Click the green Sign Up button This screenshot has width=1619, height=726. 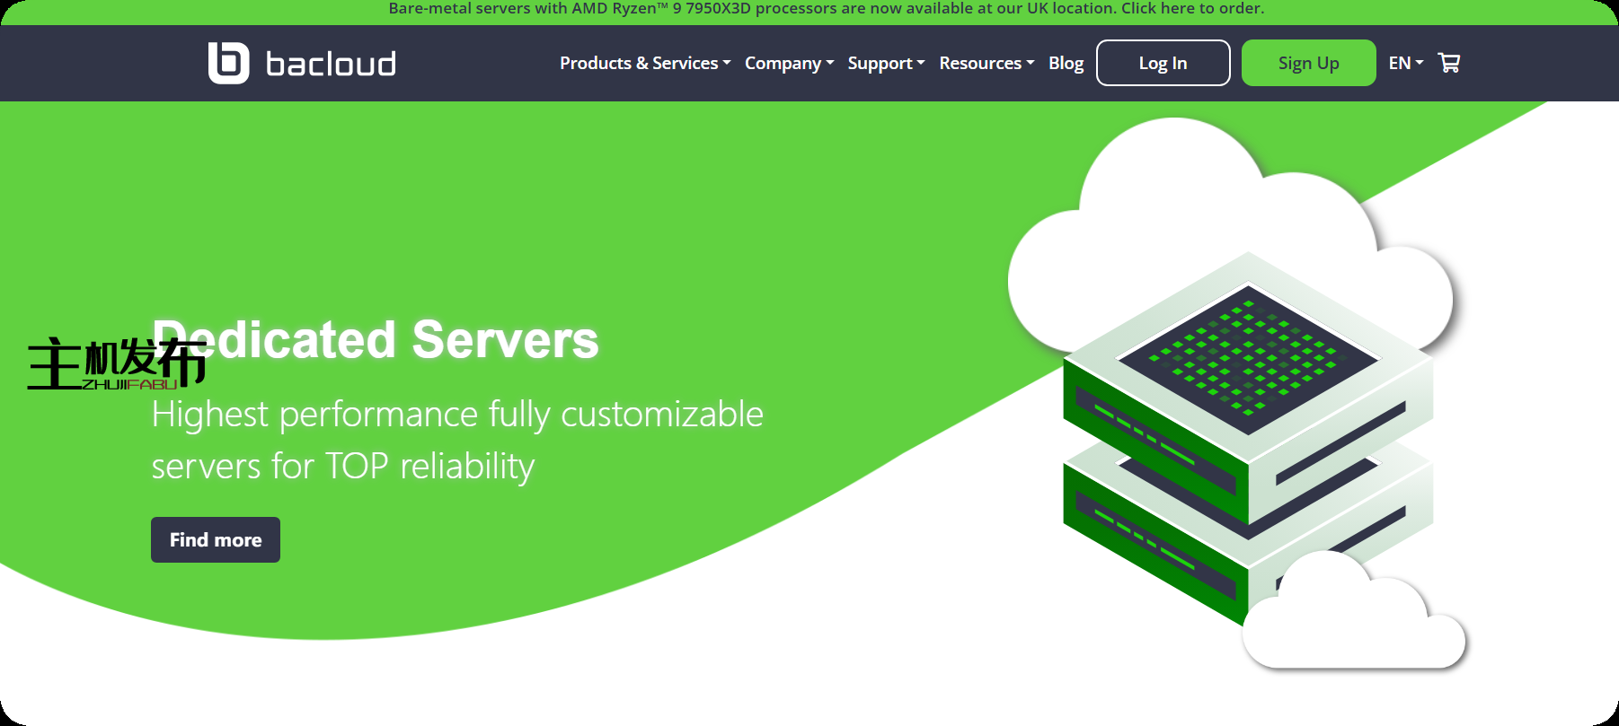1308,63
